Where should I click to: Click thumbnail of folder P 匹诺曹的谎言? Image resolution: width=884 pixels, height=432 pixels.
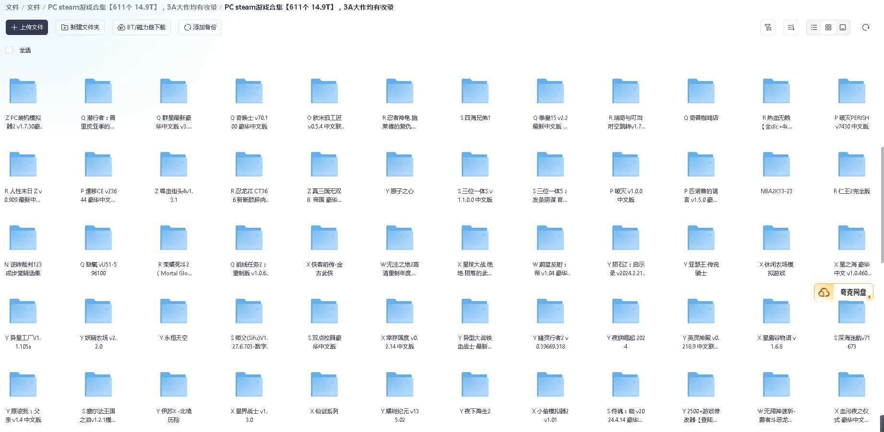[701, 164]
